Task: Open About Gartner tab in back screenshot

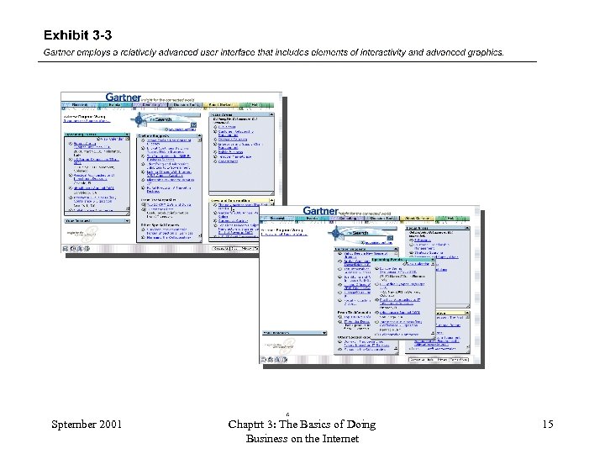Action: 221,104
